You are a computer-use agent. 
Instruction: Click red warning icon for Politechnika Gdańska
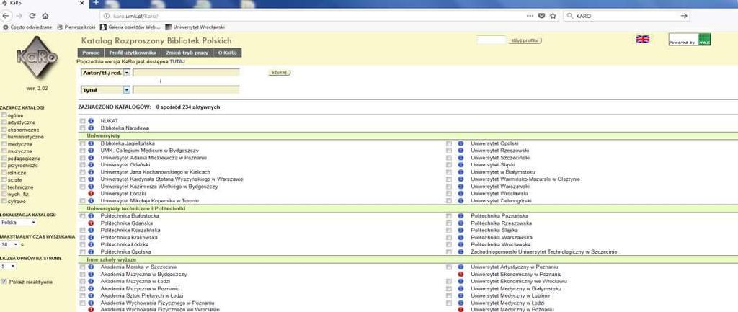(91, 223)
